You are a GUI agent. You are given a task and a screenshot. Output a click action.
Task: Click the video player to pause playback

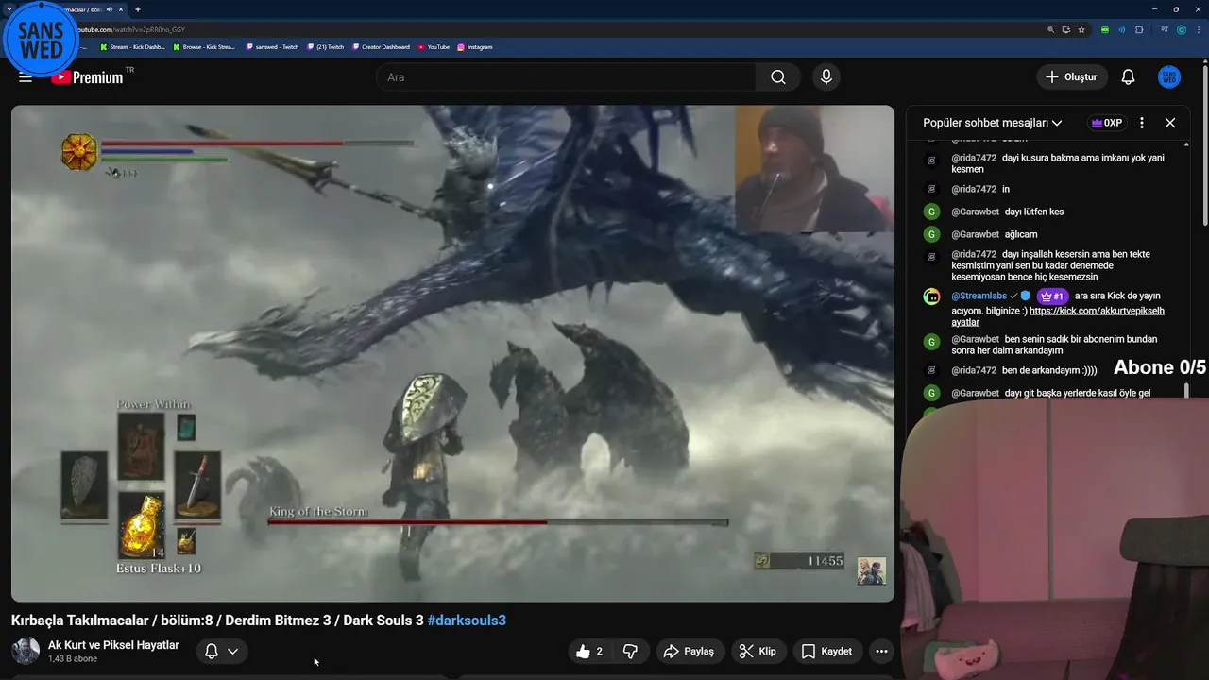click(452, 353)
